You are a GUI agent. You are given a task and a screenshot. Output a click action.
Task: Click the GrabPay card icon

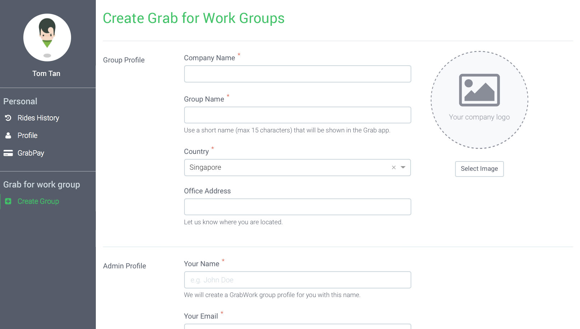[8, 153]
